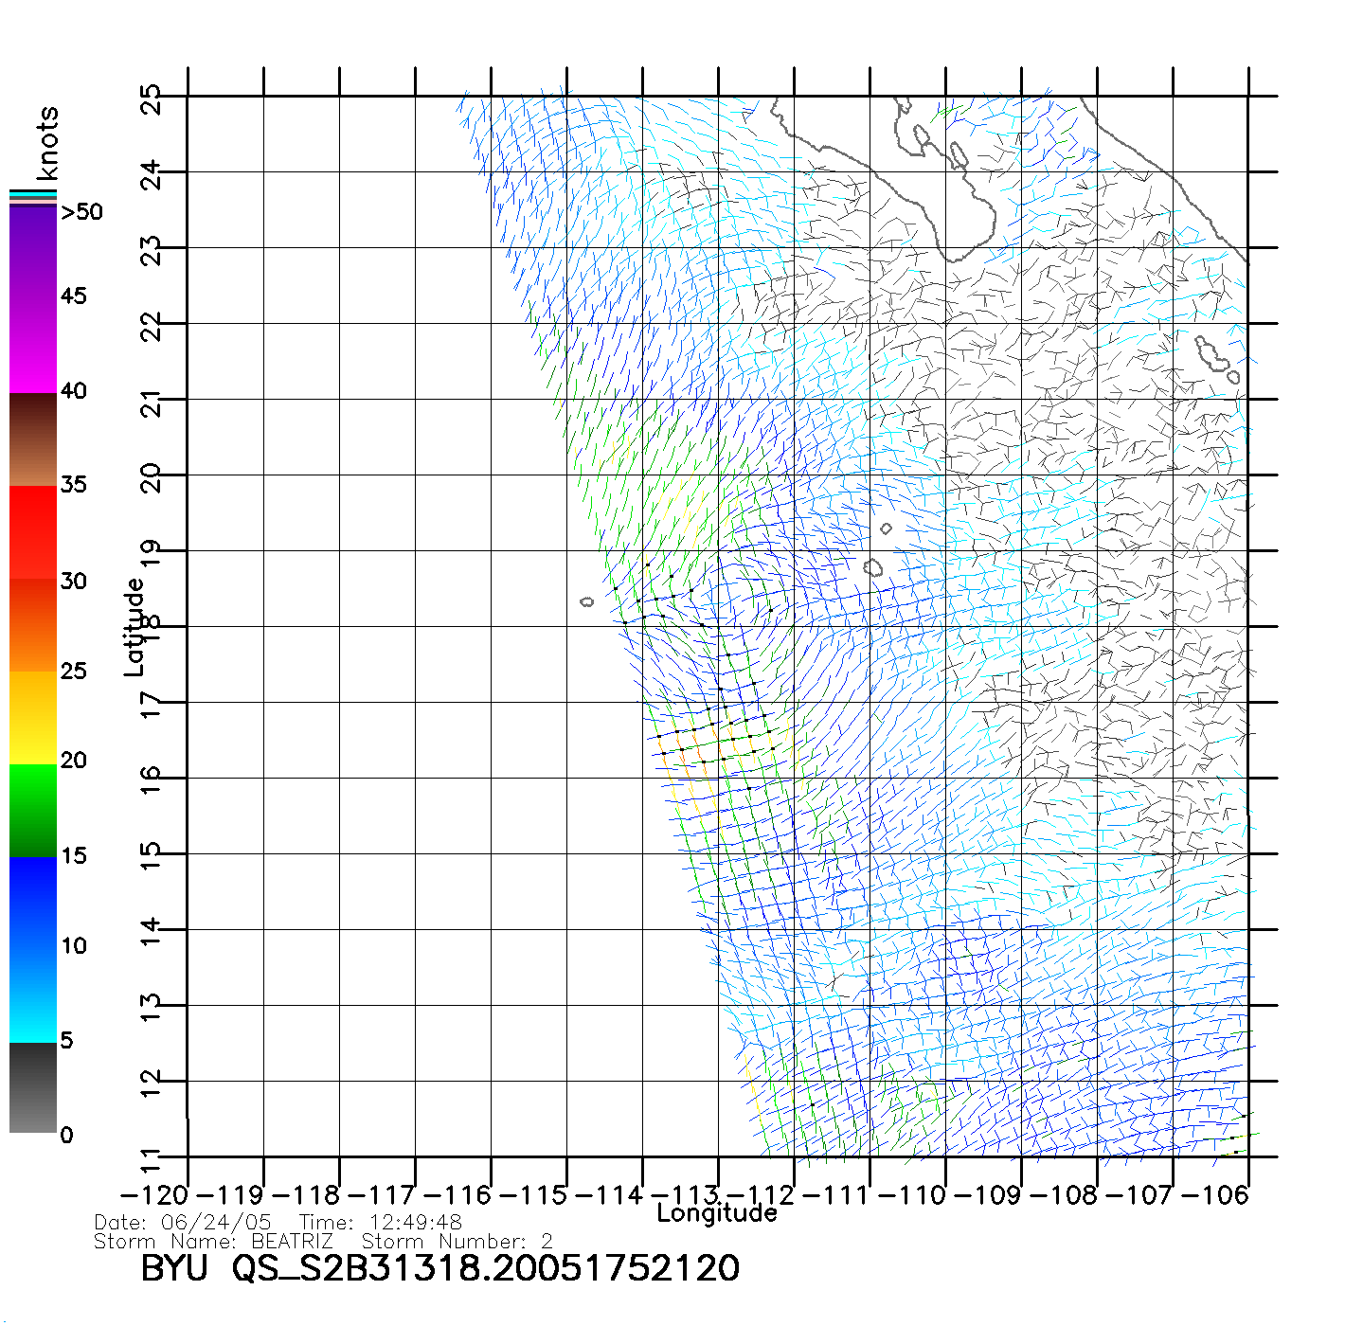Click the island outline near -111 longitude, 19 latitude
1345x1326 pixels.
pos(873,567)
